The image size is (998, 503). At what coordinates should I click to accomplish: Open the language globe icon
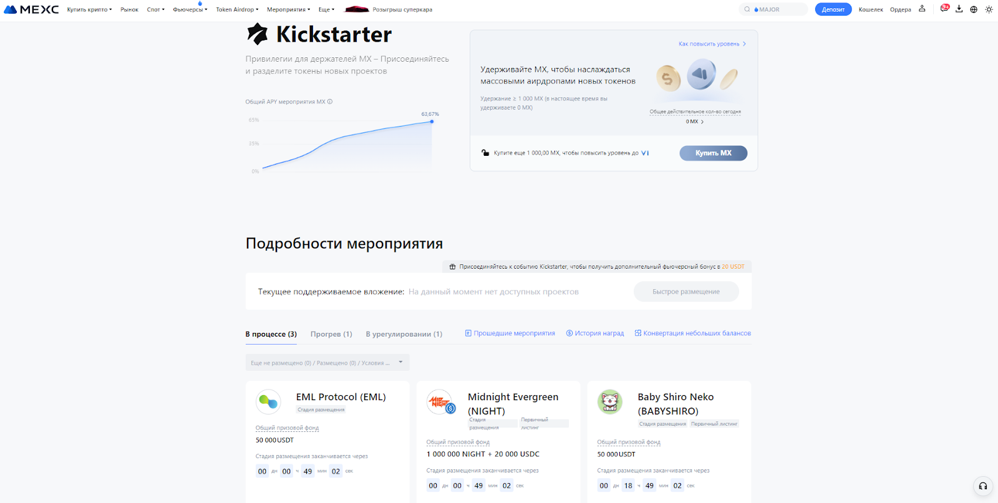point(974,9)
